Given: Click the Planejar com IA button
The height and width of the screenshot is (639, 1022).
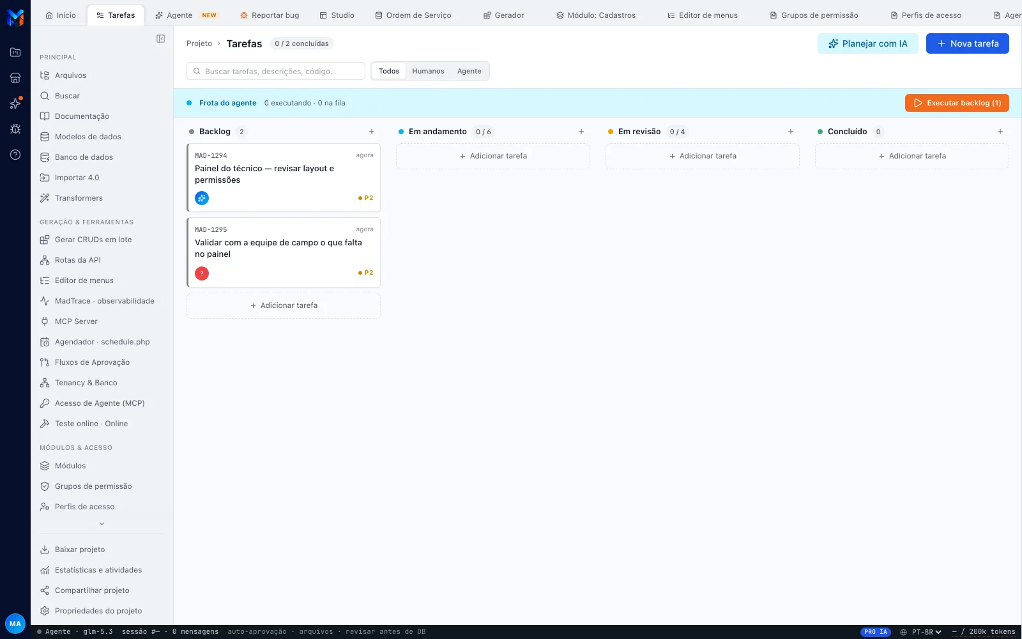Looking at the screenshot, I should tap(868, 43).
